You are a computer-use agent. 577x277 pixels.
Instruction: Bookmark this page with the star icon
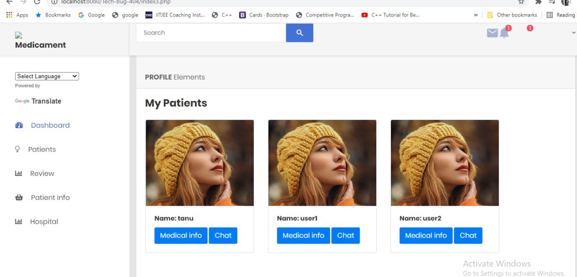[521, 2]
